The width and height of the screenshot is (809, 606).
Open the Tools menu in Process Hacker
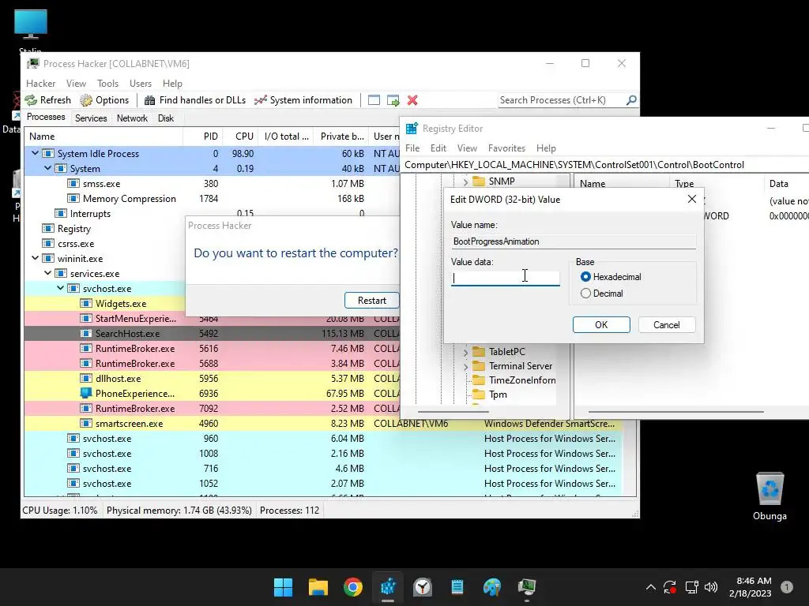(x=107, y=84)
